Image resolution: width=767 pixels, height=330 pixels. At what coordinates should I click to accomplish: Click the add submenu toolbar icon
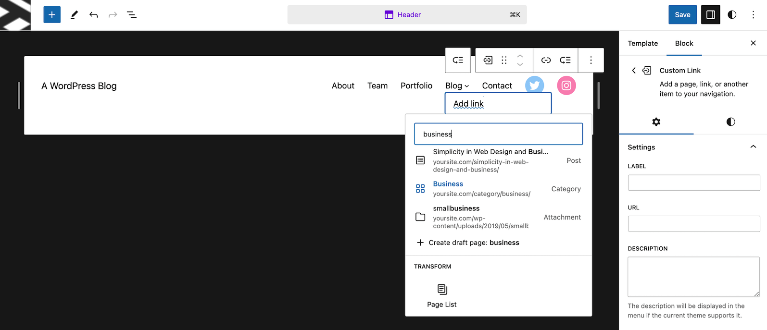click(x=565, y=60)
